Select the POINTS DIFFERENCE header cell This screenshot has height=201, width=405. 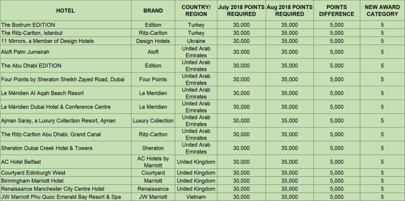click(x=336, y=11)
